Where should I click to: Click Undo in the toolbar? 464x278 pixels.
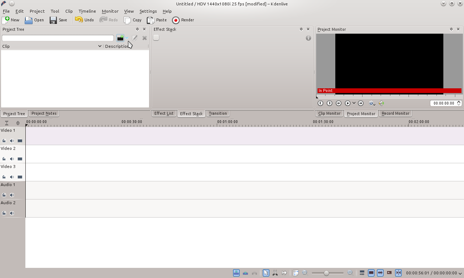coord(84,20)
